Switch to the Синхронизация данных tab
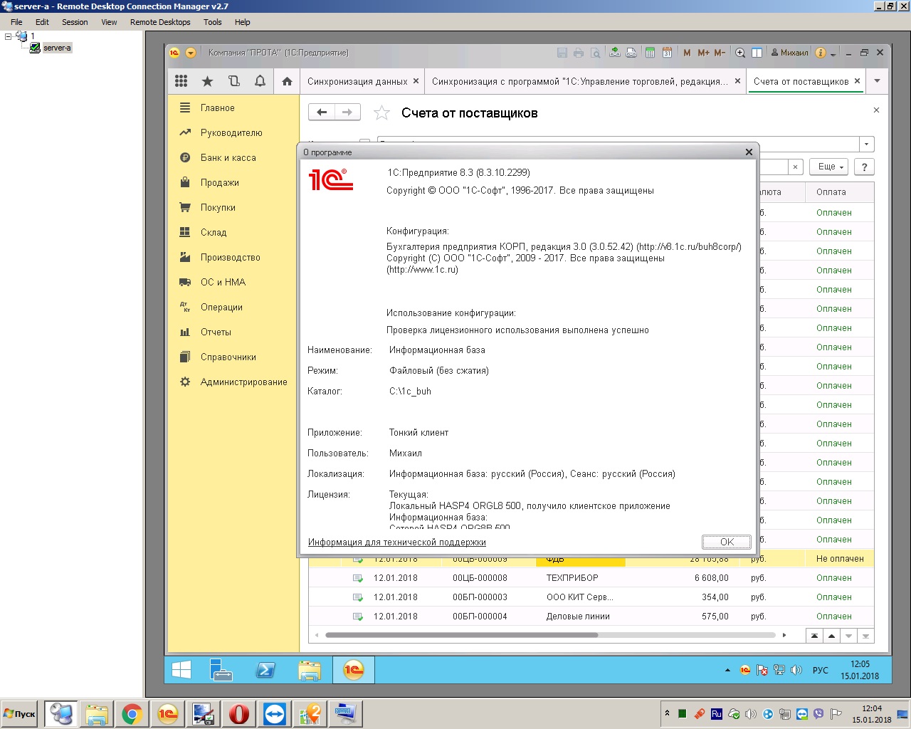 click(x=357, y=81)
